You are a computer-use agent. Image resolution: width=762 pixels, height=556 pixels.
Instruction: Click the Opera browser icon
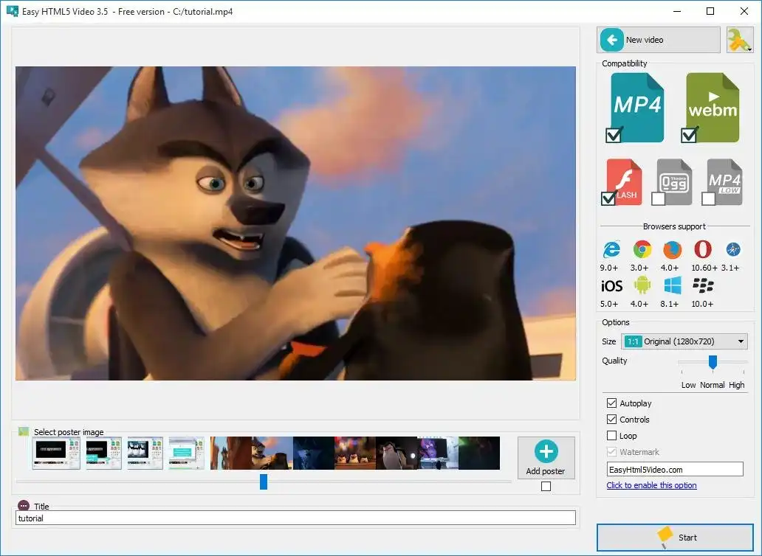point(703,250)
